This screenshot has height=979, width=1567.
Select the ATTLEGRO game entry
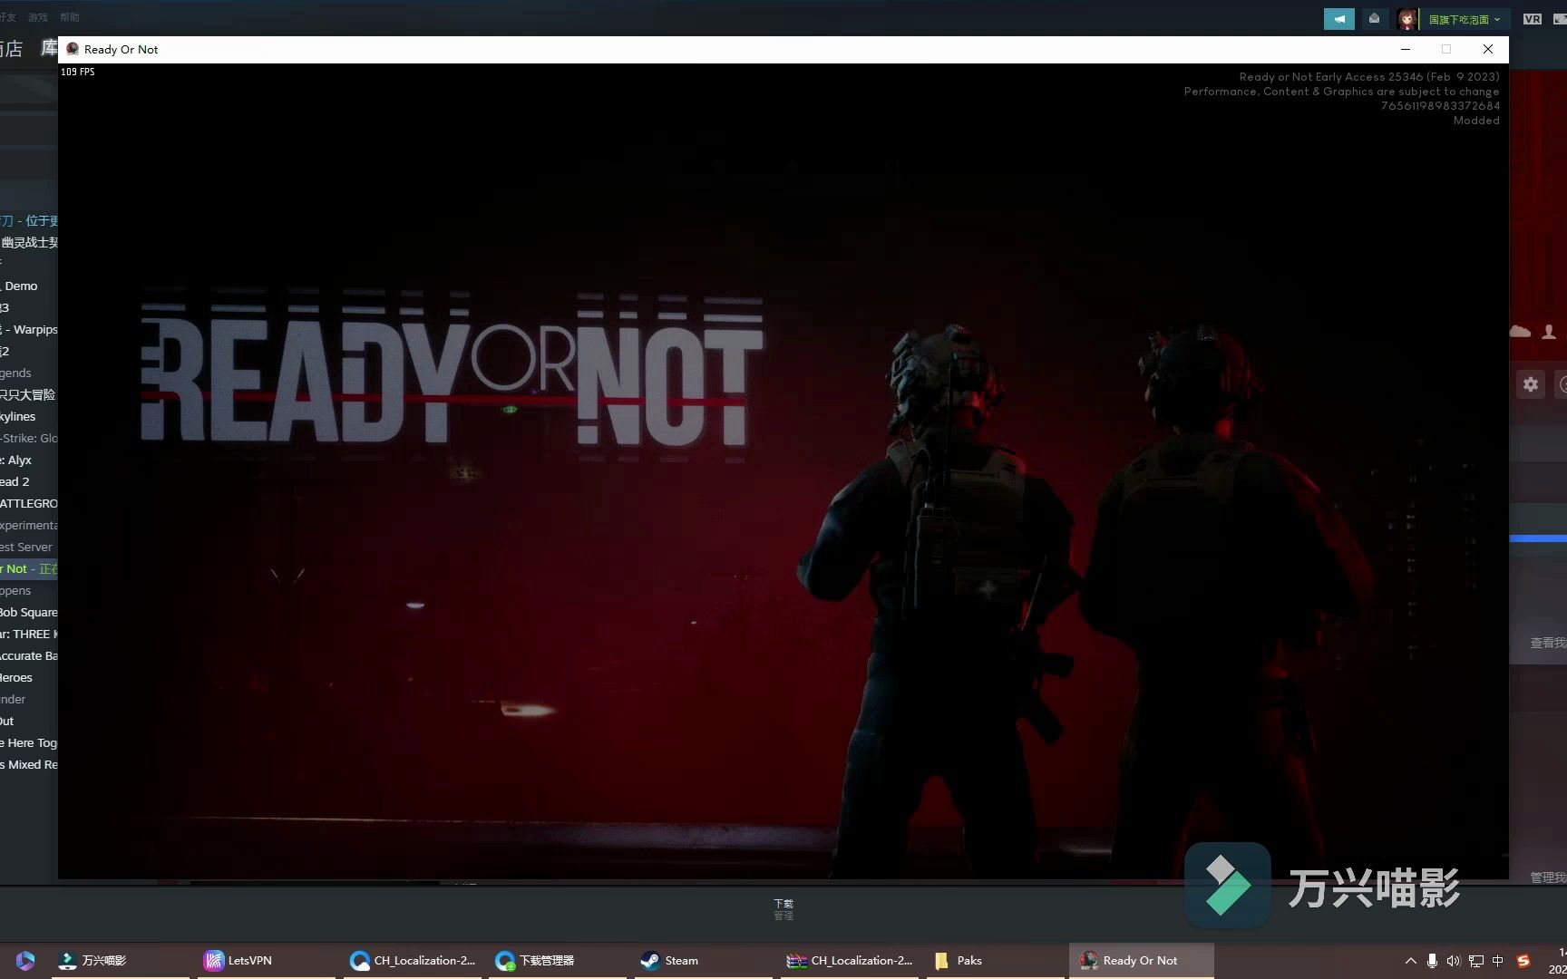[29, 504]
